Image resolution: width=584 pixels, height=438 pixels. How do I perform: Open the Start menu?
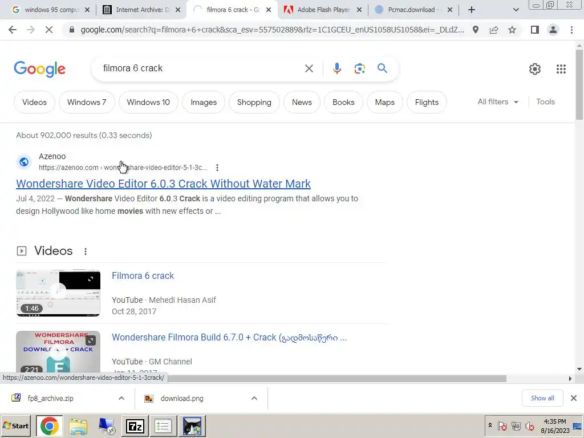[16, 426]
